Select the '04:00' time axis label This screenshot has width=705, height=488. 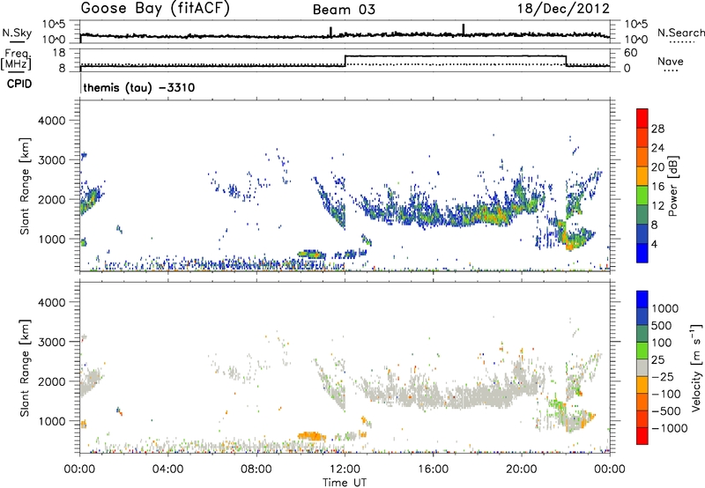click(167, 469)
